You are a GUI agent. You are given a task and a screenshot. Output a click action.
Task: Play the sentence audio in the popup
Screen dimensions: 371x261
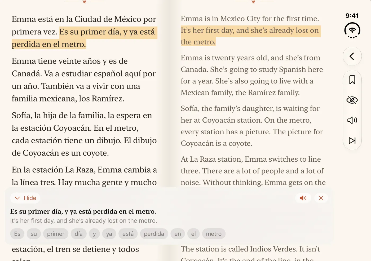coord(303,198)
